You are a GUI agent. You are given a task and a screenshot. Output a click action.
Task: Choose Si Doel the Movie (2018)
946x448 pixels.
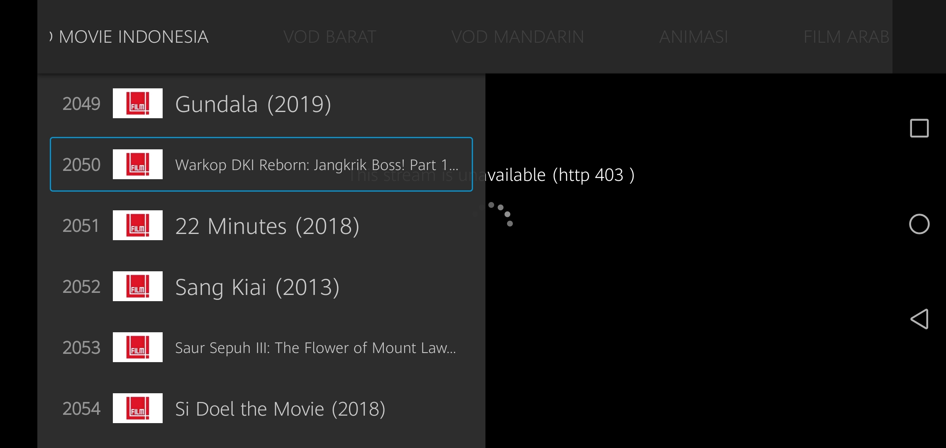tap(280, 409)
